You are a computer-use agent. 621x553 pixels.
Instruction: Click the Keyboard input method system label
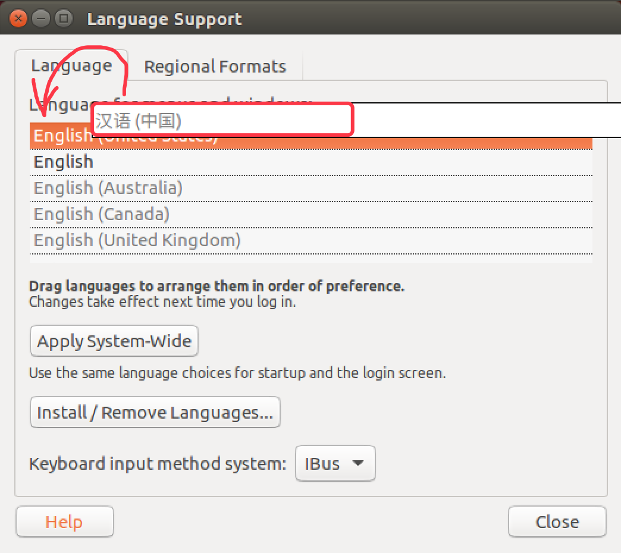158,464
